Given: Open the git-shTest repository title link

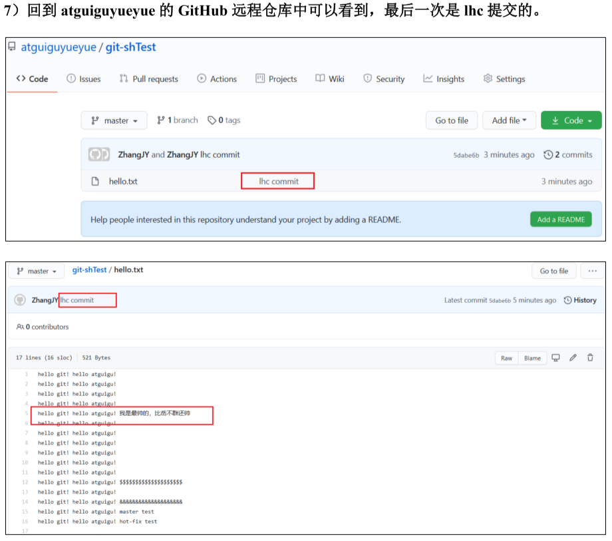Looking at the screenshot, I should click(x=131, y=47).
